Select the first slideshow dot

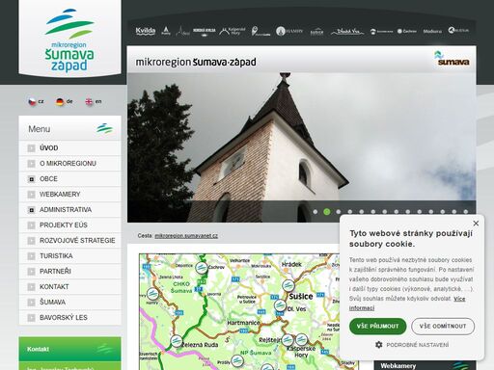(x=316, y=212)
